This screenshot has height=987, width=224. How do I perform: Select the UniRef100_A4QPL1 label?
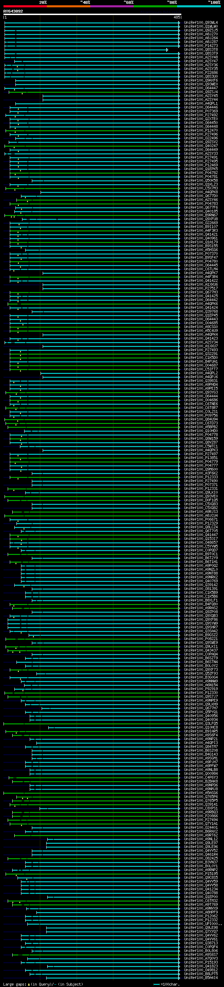(x=201, y=103)
